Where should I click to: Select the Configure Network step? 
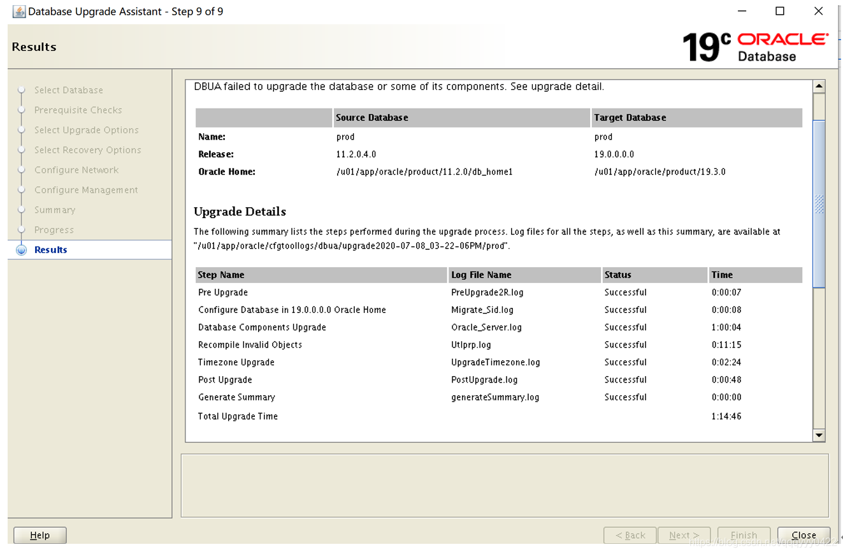76,170
